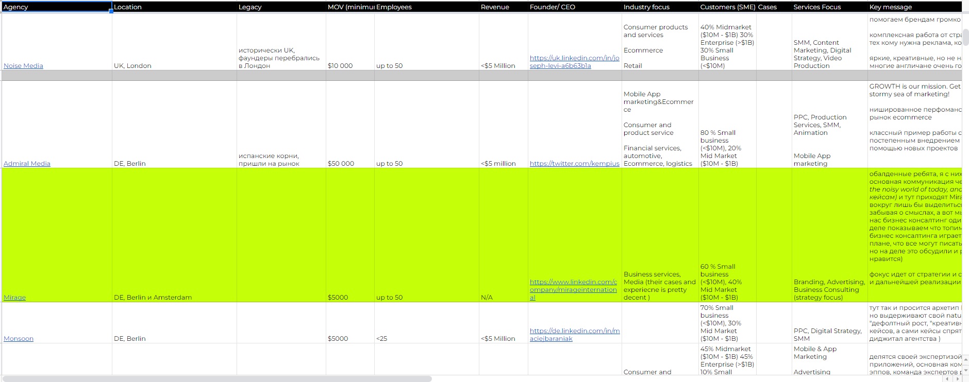Select the 'SMM, Content Marketing, Digital Strategy' cell
Screen dimensions: 969x382
pos(830,42)
